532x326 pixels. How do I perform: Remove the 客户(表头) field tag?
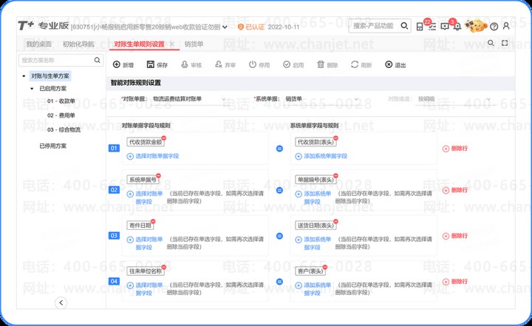tap(325, 267)
